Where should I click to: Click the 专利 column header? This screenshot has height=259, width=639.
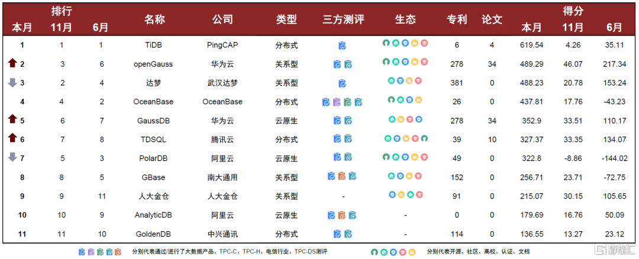[457, 19]
